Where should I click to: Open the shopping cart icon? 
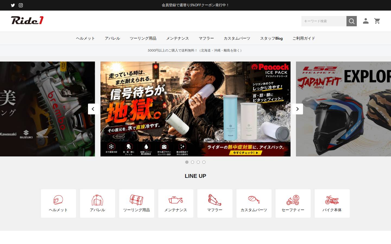[377, 21]
